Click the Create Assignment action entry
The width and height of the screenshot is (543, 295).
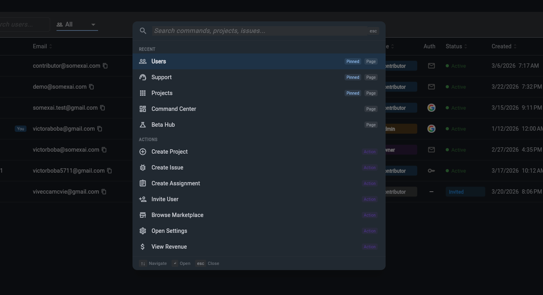176,183
